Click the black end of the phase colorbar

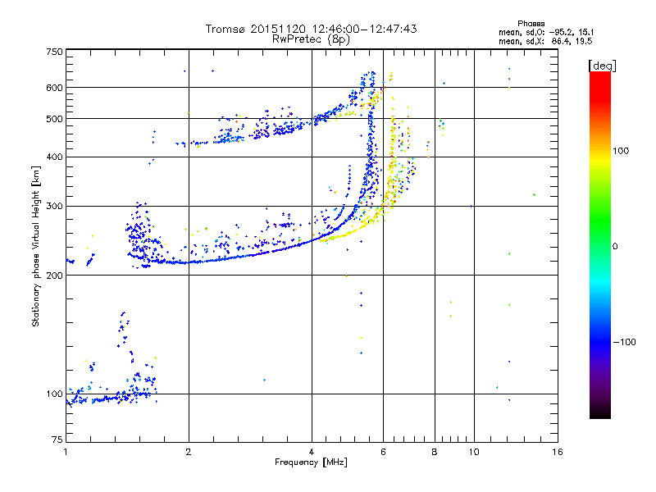point(600,412)
